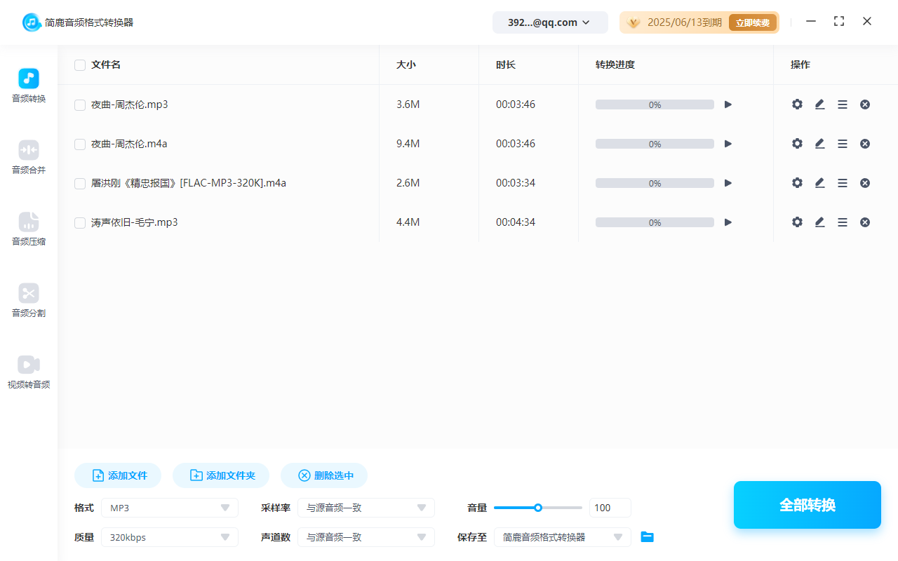Click the 2.6M size cell
This screenshot has width=898, height=561.
tap(408, 183)
